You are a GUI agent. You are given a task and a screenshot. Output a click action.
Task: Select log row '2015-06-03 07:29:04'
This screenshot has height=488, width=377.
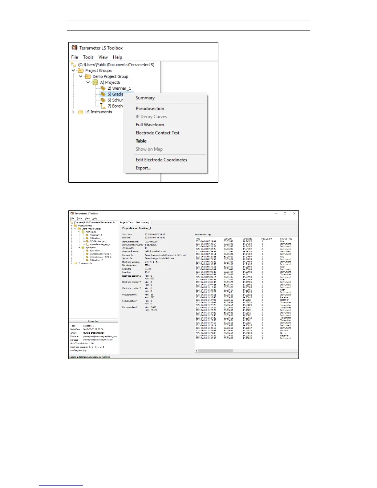(x=246, y=242)
